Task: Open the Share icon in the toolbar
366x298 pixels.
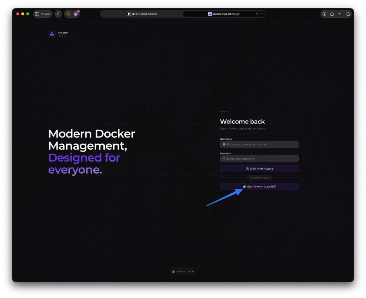Action: [332, 14]
